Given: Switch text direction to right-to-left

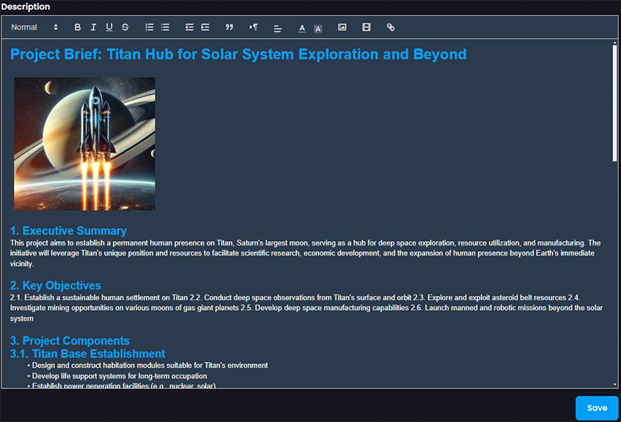Looking at the screenshot, I should click(x=254, y=27).
